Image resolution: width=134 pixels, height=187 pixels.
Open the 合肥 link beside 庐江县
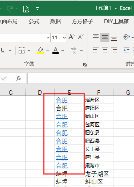pyautogui.click(x=62, y=157)
